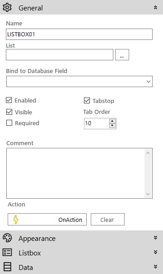This screenshot has width=163, height=274.
Task: Expand the Appearance section chevron
Action: click(x=155, y=237)
